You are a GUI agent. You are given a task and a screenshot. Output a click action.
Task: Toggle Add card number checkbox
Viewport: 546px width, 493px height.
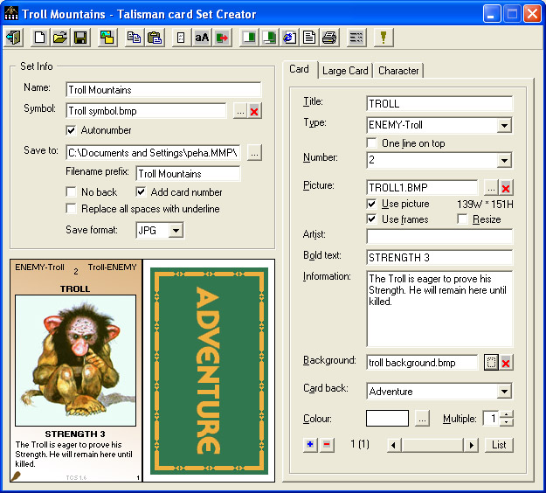(x=141, y=191)
